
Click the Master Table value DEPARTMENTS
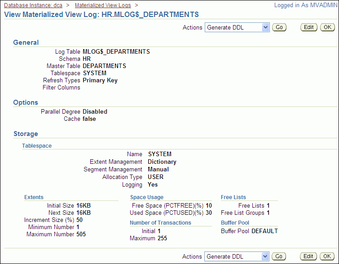104,66
